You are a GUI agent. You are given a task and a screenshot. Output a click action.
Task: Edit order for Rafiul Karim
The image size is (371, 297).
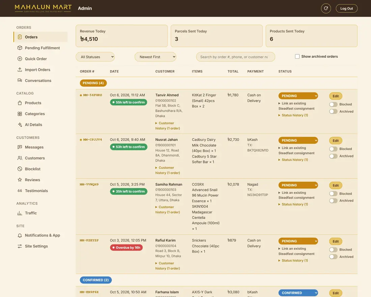336,241
